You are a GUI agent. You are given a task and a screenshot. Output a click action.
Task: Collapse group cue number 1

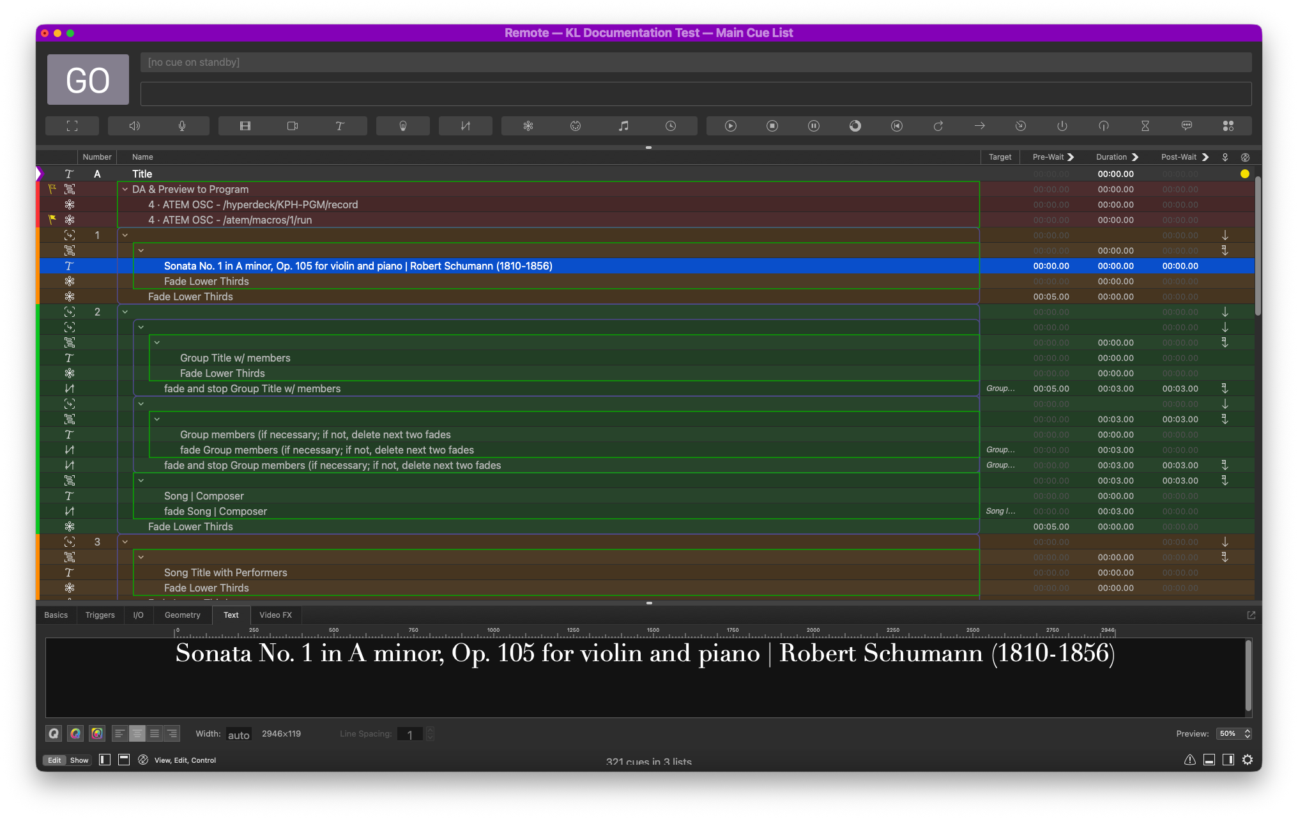coord(125,235)
